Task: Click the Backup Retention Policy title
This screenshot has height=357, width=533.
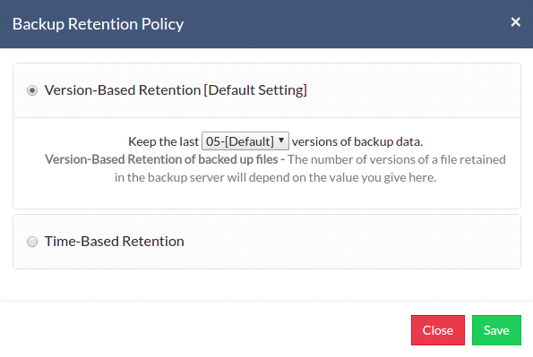Action: click(x=98, y=24)
